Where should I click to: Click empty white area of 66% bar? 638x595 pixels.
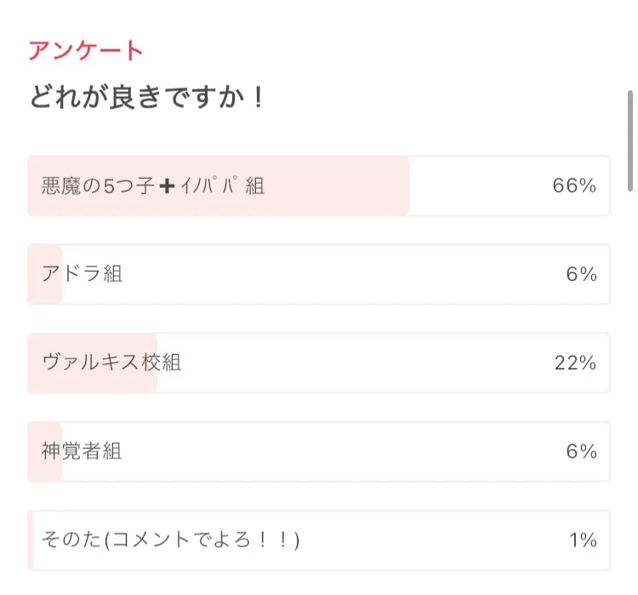[476, 186]
